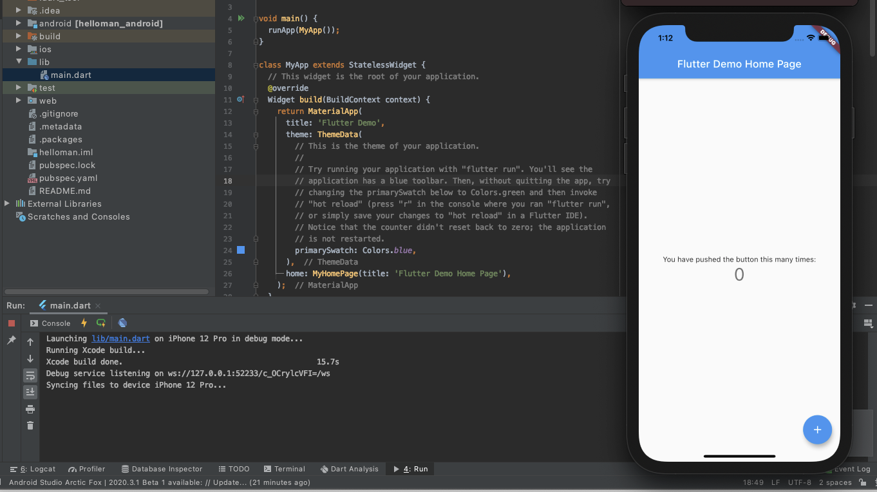Open the Terminal tool window tab

click(284, 469)
